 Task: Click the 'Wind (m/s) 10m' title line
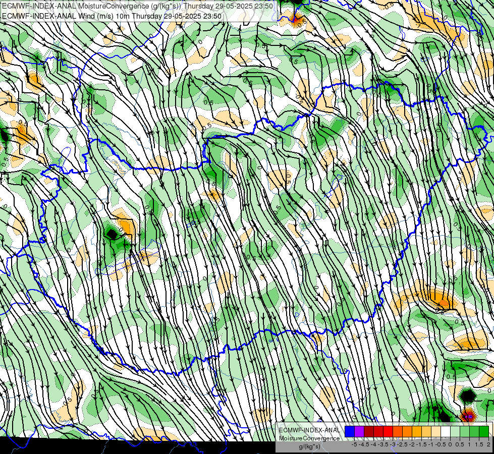112,16
